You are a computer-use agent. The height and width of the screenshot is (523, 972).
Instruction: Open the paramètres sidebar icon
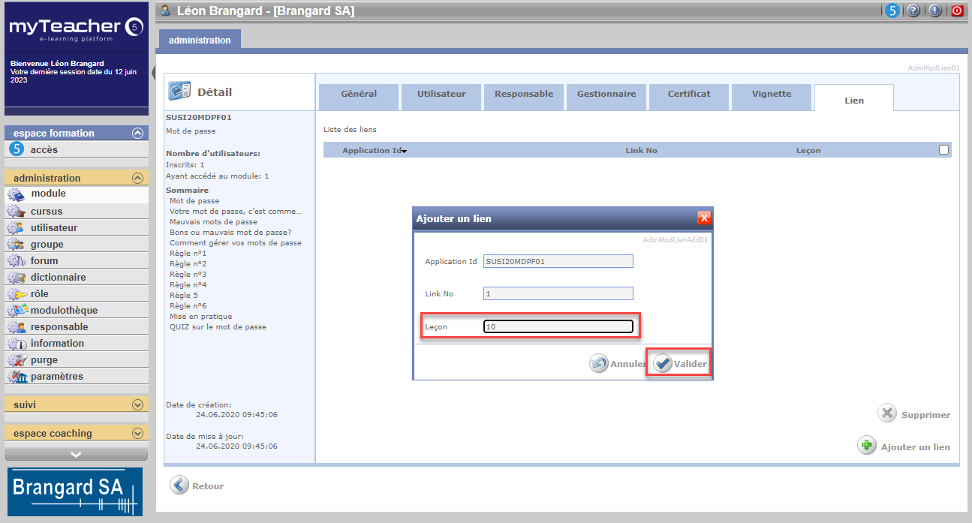pyautogui.click(x=17, y=377)
